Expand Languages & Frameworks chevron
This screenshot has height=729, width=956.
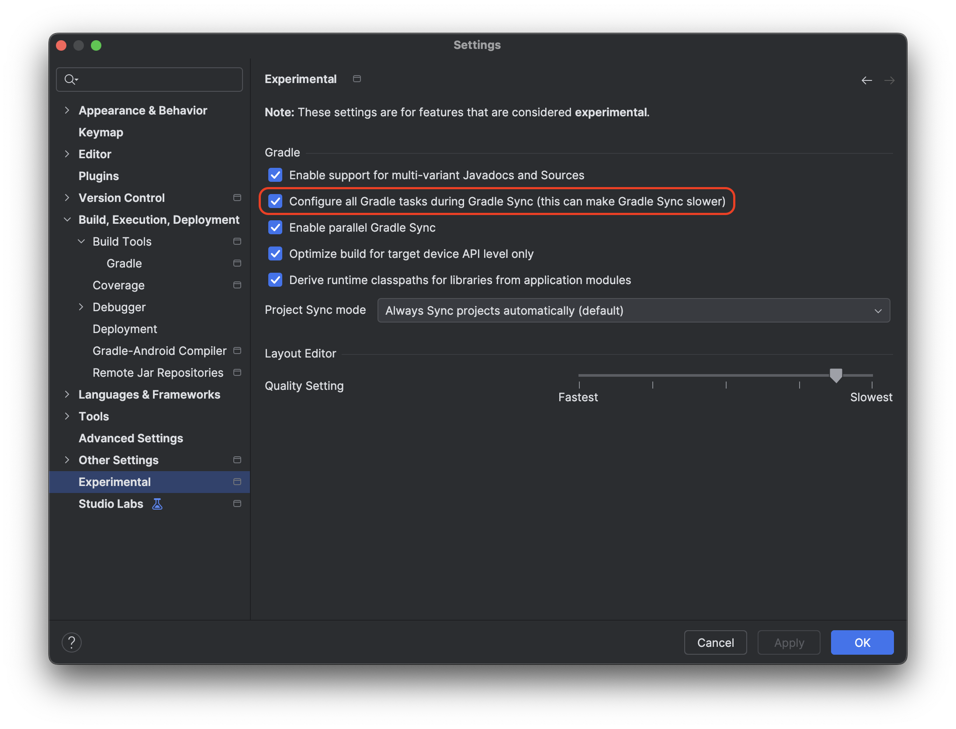tap(67, 394)
